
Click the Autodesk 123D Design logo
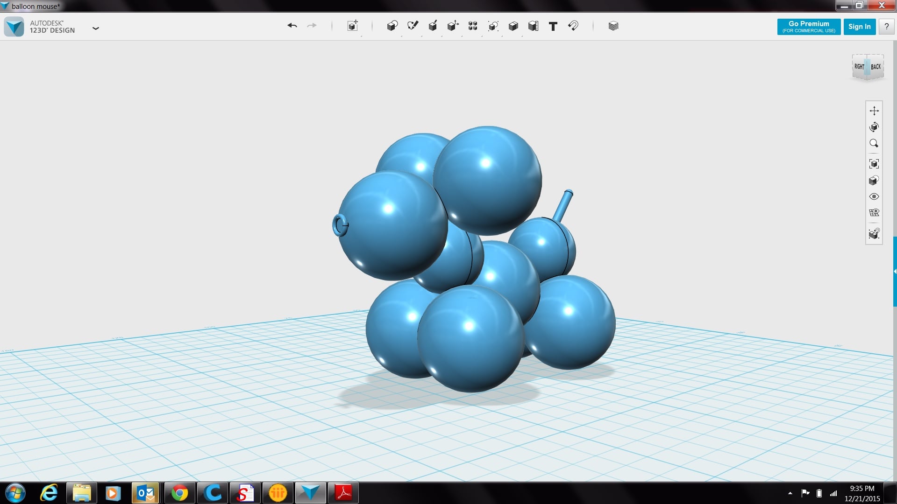(x=14, y=27)
